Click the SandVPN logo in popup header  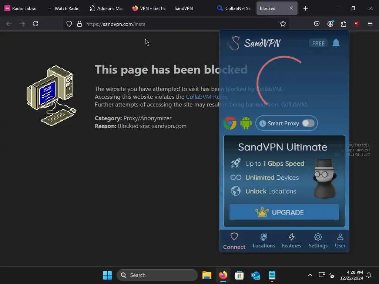[x=255, y=43]
